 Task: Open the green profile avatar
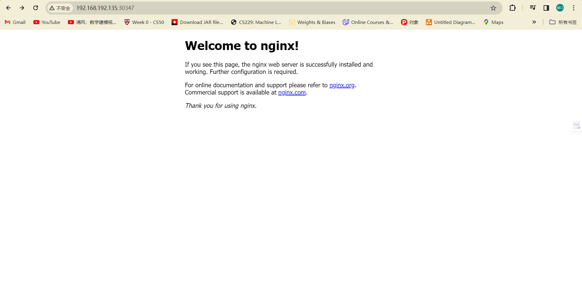560,8
